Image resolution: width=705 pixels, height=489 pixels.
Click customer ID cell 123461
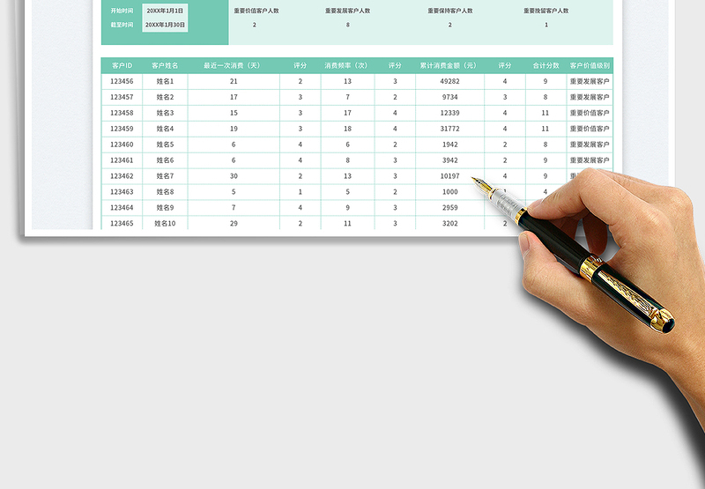tap(122, 160)
